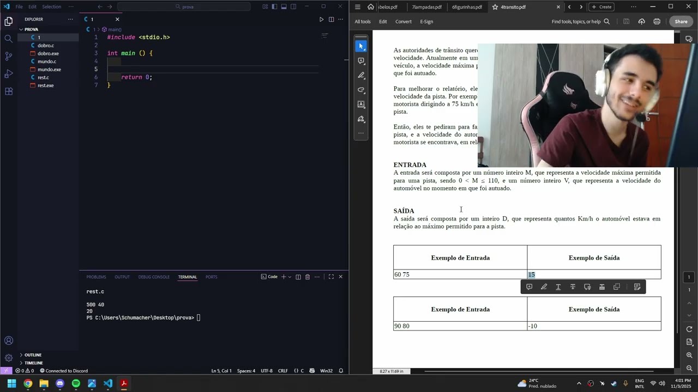Add a comment from the PDF selection toolbar
This screenshot has width=698, height=392.
tap(529, 287)
